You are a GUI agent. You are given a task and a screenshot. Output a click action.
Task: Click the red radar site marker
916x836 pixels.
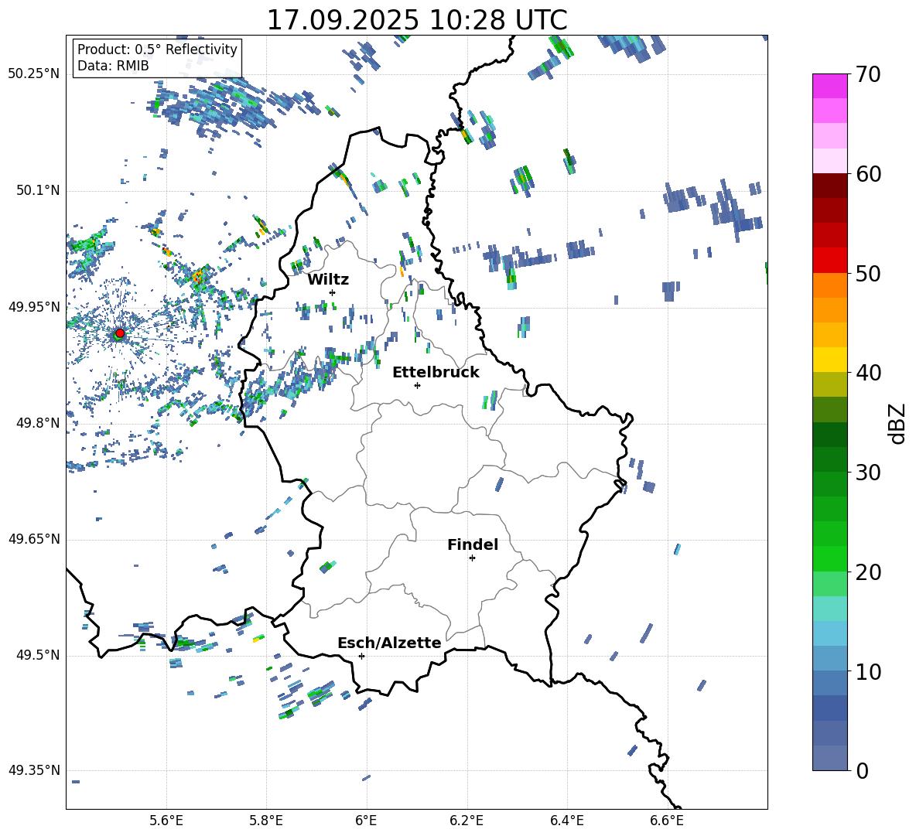pyautogui.click(x=120, y=333)
